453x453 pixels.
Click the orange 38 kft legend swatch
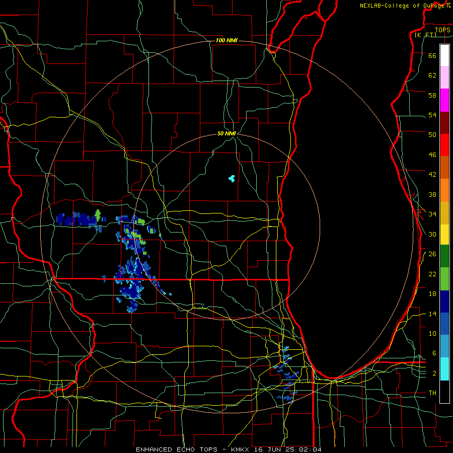tap(444, 190)
